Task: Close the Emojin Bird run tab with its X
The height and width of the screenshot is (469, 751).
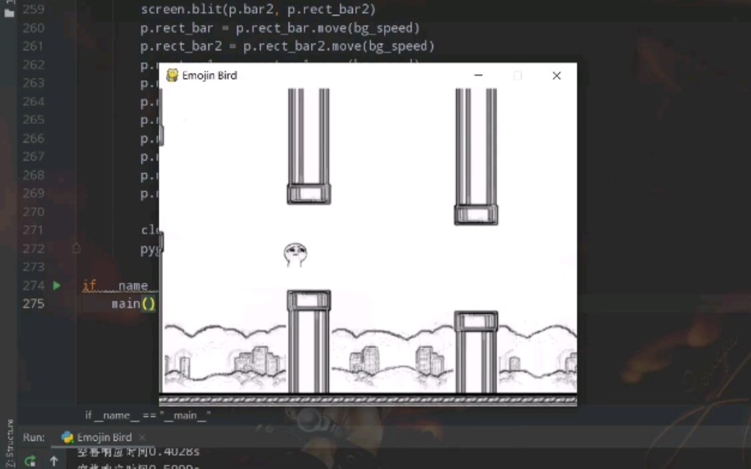Action: (x=143, y=437)
